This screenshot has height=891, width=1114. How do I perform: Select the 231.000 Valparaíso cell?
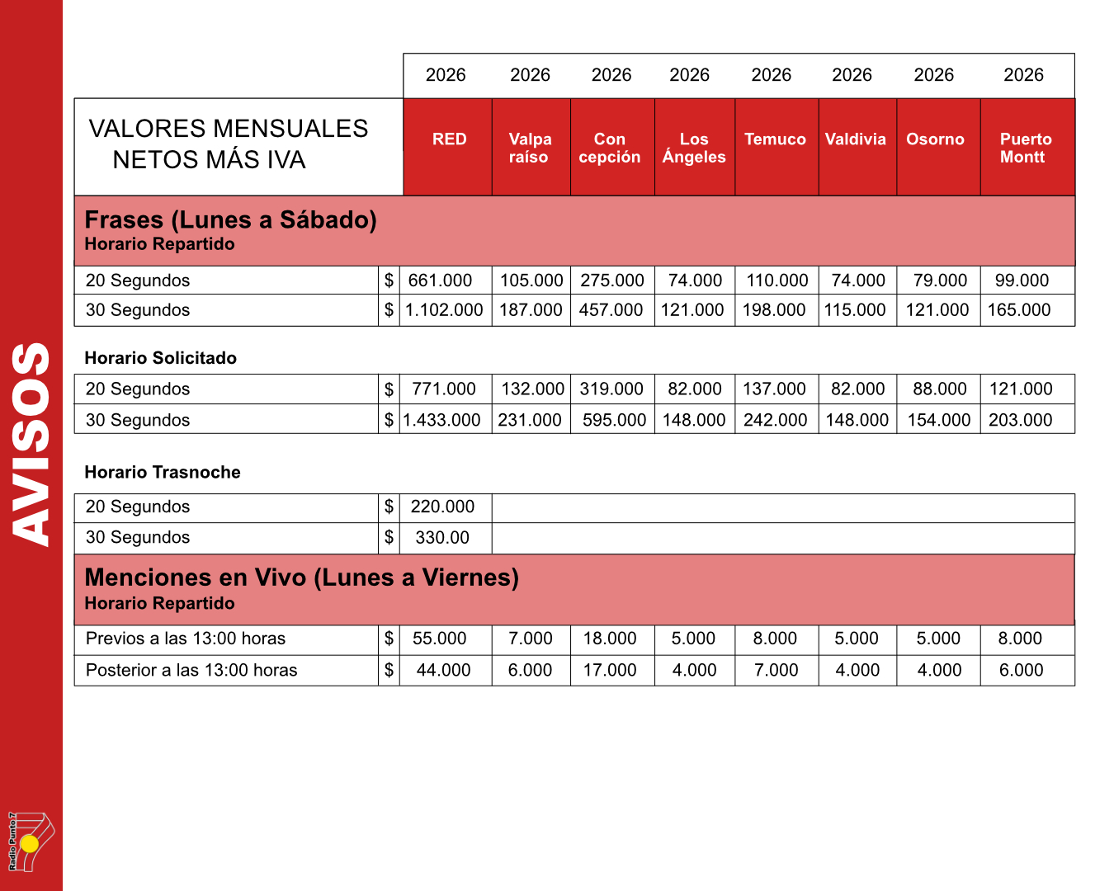[x=531, y=419]
